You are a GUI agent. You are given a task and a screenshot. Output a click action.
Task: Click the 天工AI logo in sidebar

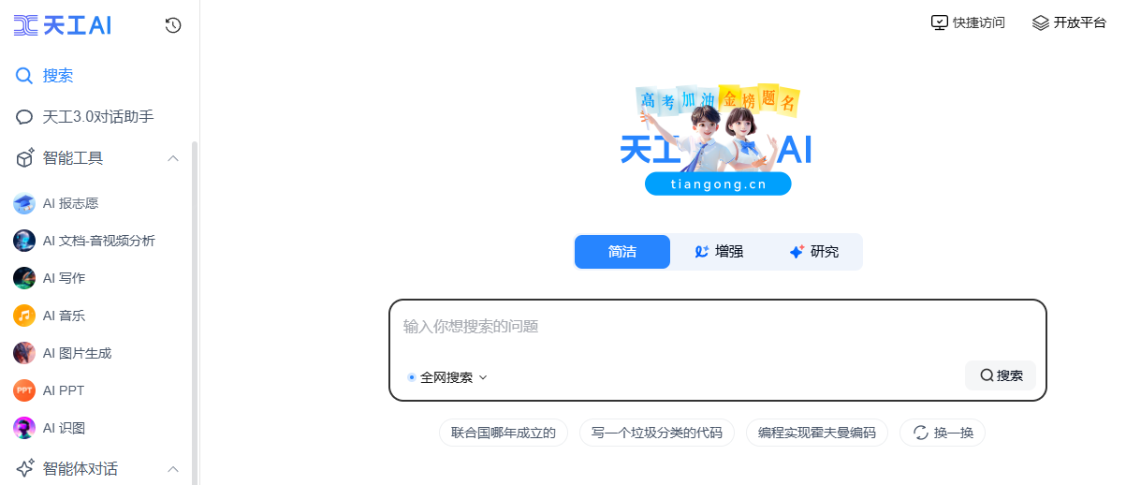(x=63, y=25)
